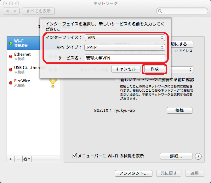Click the 元に戻す button
This screenshot has height=183, width=211.
click(168, 173)
